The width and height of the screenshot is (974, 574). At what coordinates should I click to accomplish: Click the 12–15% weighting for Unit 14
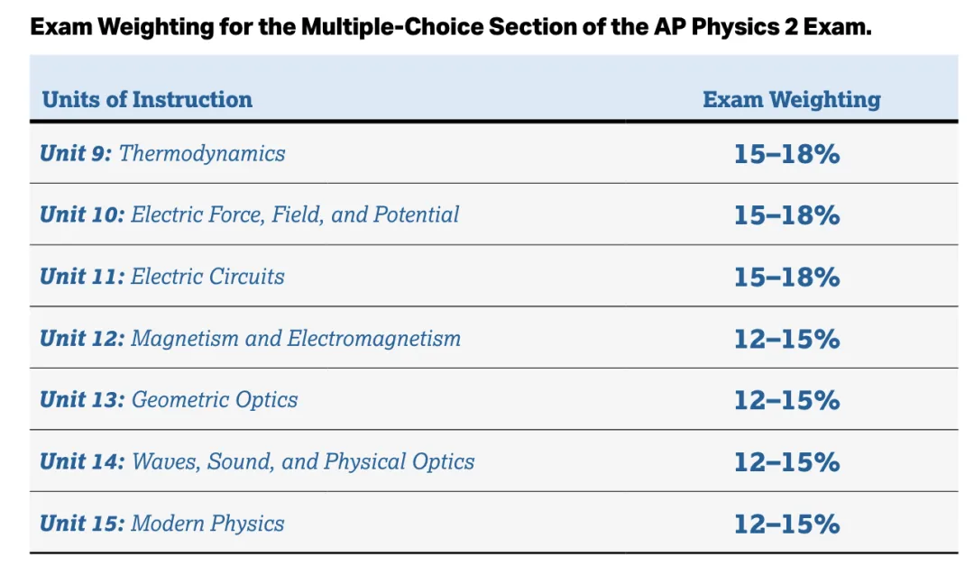pyautogui.click(x=786, y=462)
